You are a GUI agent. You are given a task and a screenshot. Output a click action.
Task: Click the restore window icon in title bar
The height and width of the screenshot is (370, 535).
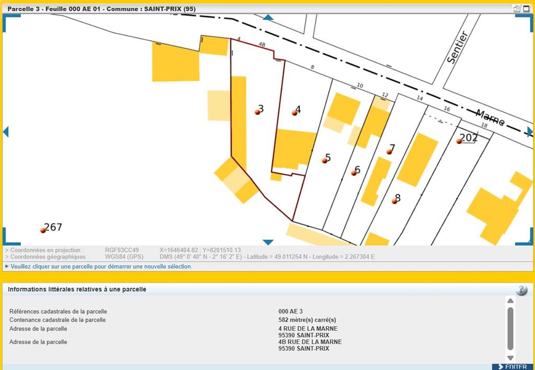pos(516,8)
